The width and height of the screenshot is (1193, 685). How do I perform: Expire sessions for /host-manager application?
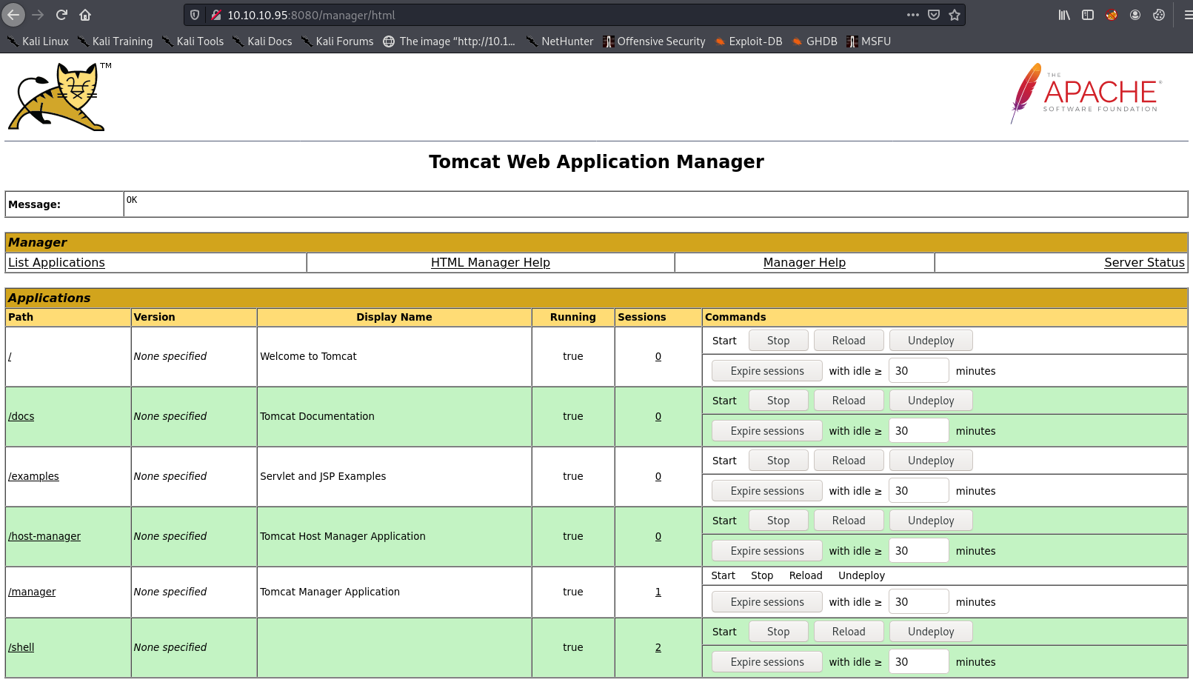(766, 551)
